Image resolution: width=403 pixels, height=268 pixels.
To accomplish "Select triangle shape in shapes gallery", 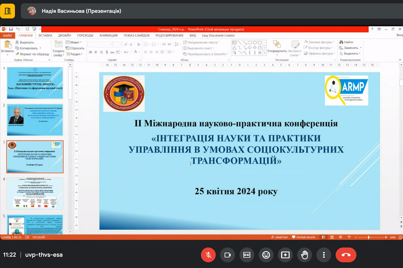I will click(234, 48).
